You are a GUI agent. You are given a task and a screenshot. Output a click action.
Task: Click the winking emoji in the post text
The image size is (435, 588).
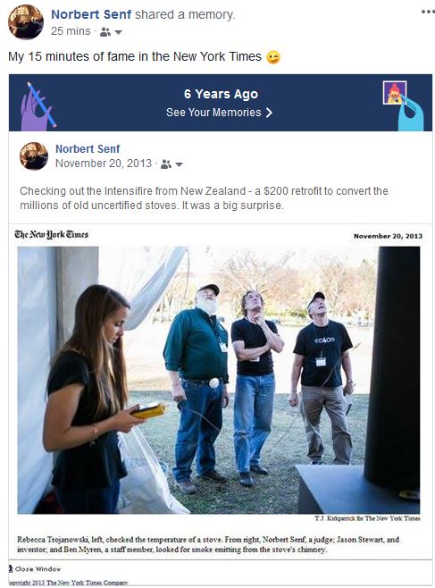tap(273, 57)
